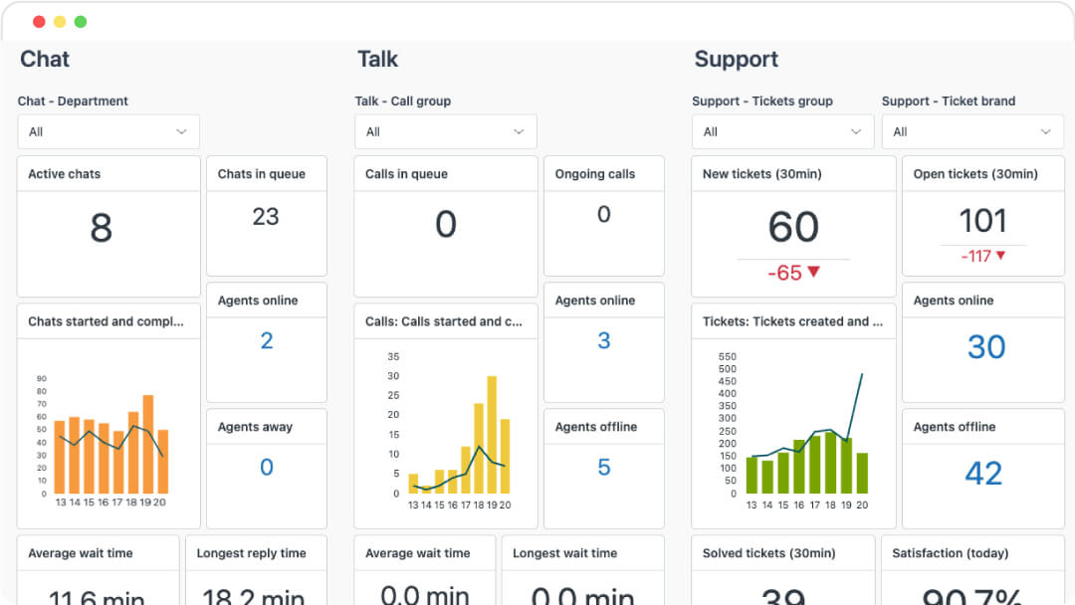Click the Chats in queue counter

click(x=266, y=216)
